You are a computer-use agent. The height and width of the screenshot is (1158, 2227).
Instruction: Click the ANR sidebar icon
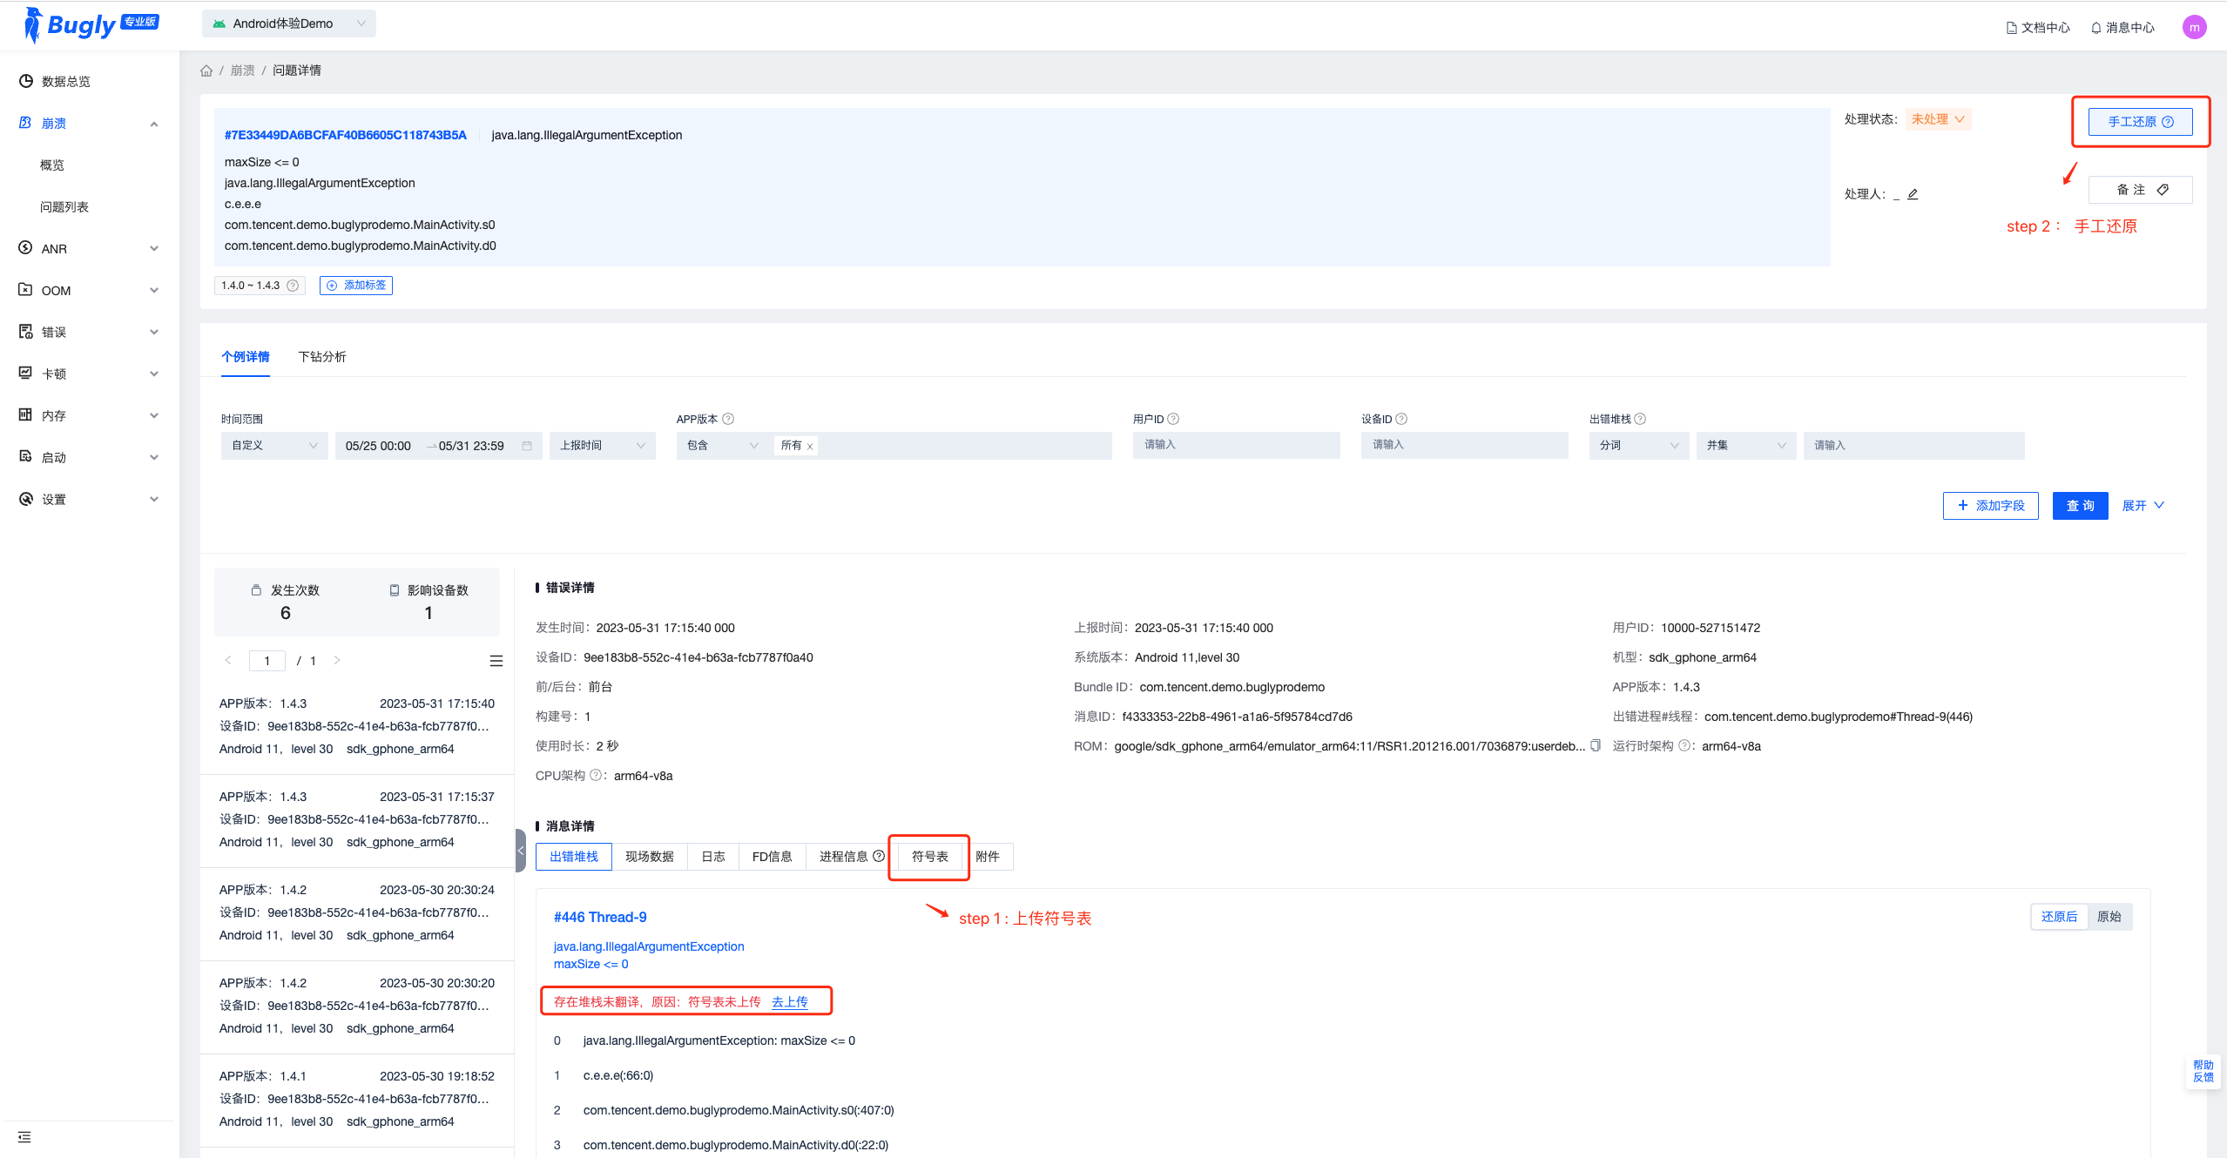click(x=26, y=248)
